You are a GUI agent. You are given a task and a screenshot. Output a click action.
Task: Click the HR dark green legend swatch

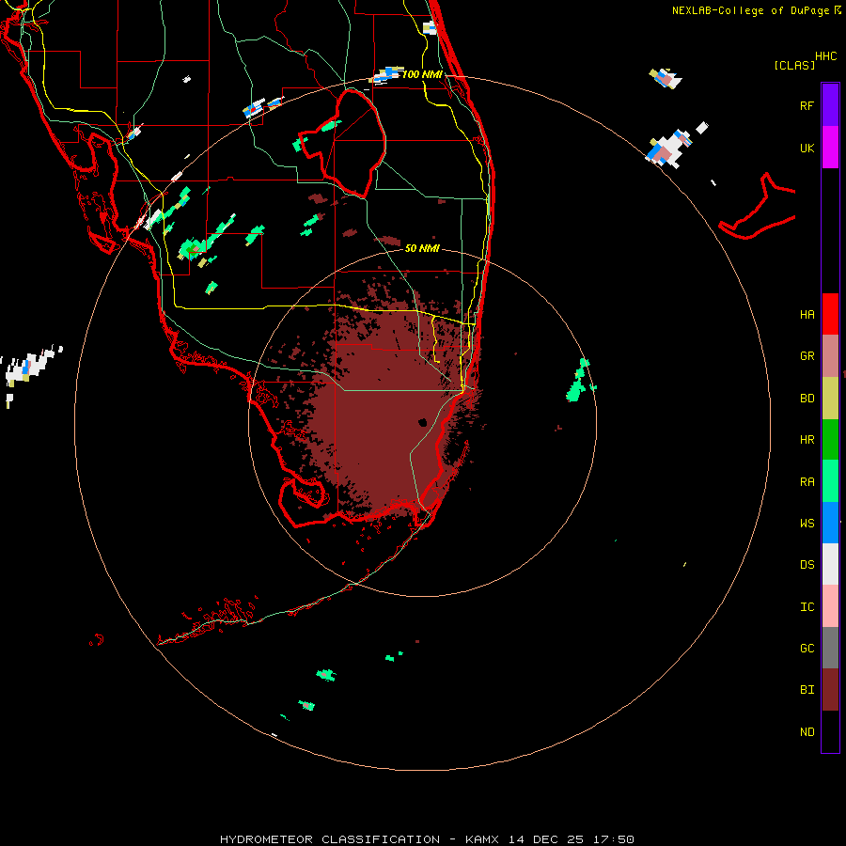click(x=830, y=440)
